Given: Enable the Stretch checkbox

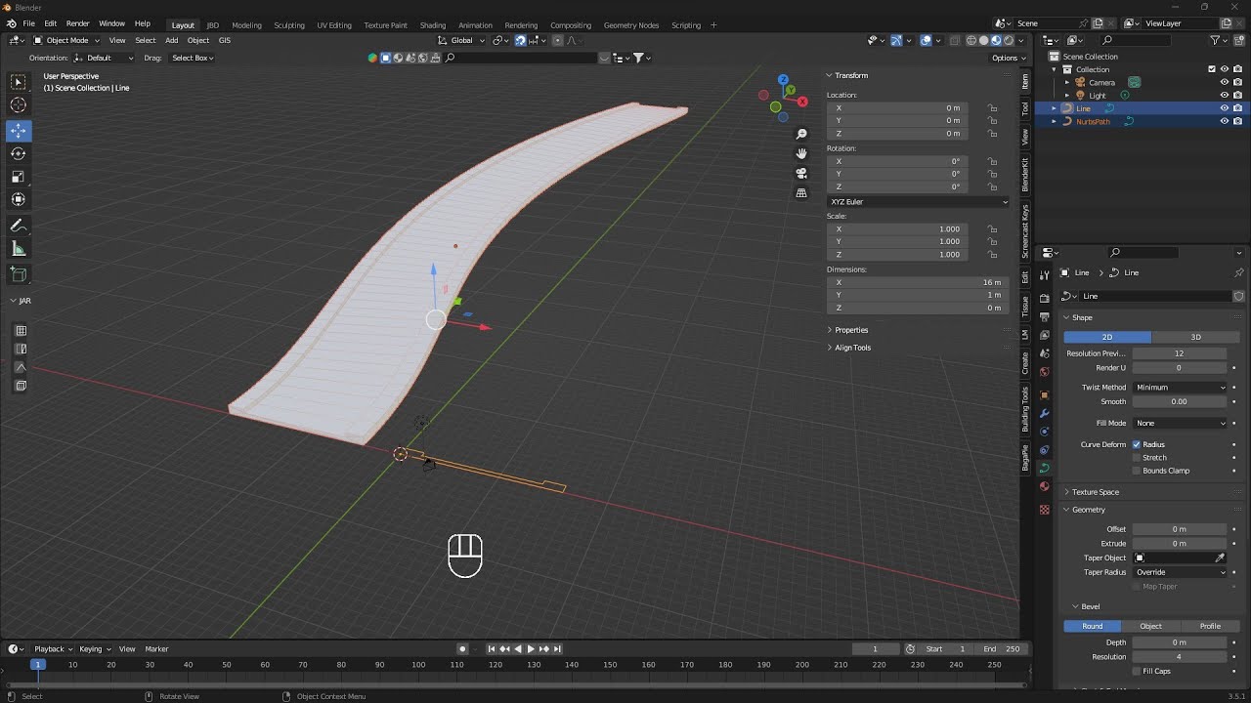Looking at the screenshot, I should click(x=1137, y=458).
